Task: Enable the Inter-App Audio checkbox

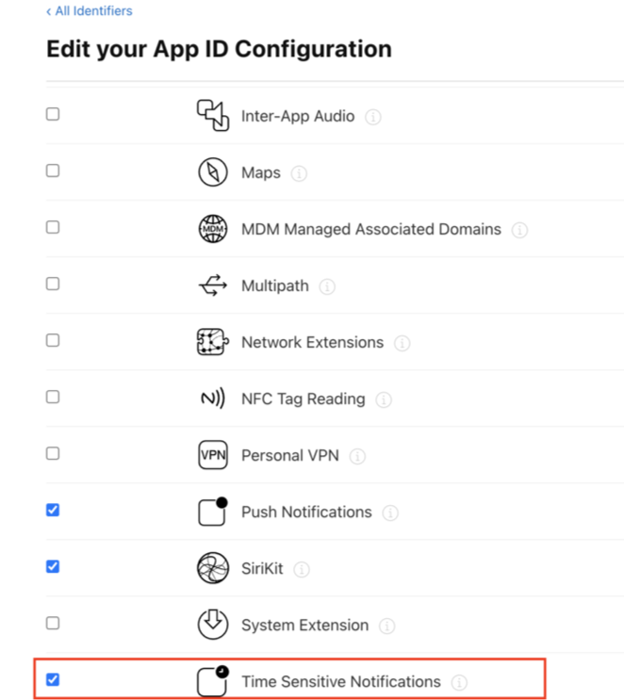Action: tap(53, 114)
